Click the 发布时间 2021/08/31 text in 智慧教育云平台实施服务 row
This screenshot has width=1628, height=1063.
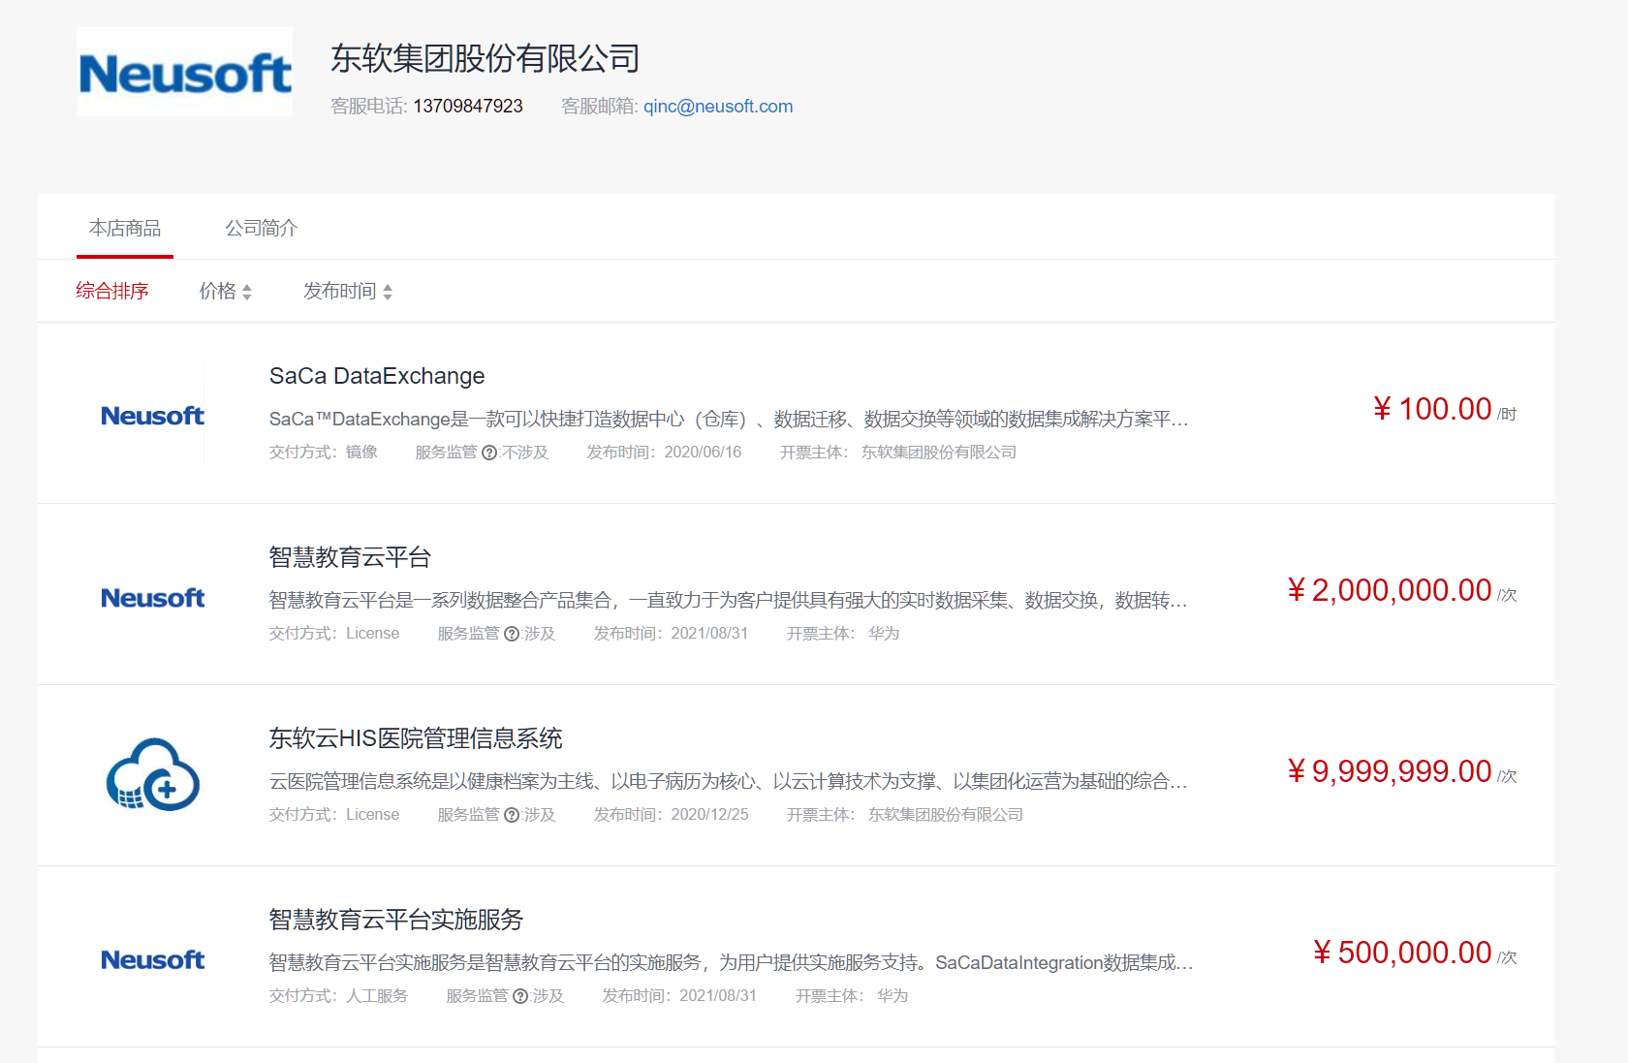(679, 996)
